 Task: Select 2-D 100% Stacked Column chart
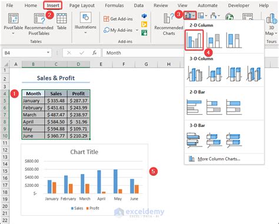pyautogui.click(x=234, y=41)
